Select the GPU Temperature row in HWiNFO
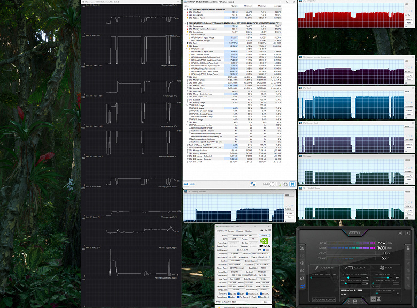The width and height of the screenshot is (417, 308). point(233,26)
